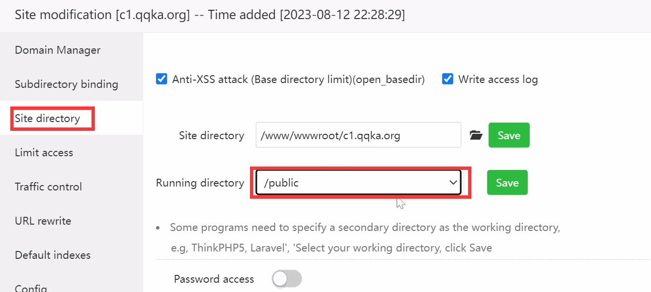
Task: Click the folder browse icon beside Site directory
Action: [x=475, y=135]
